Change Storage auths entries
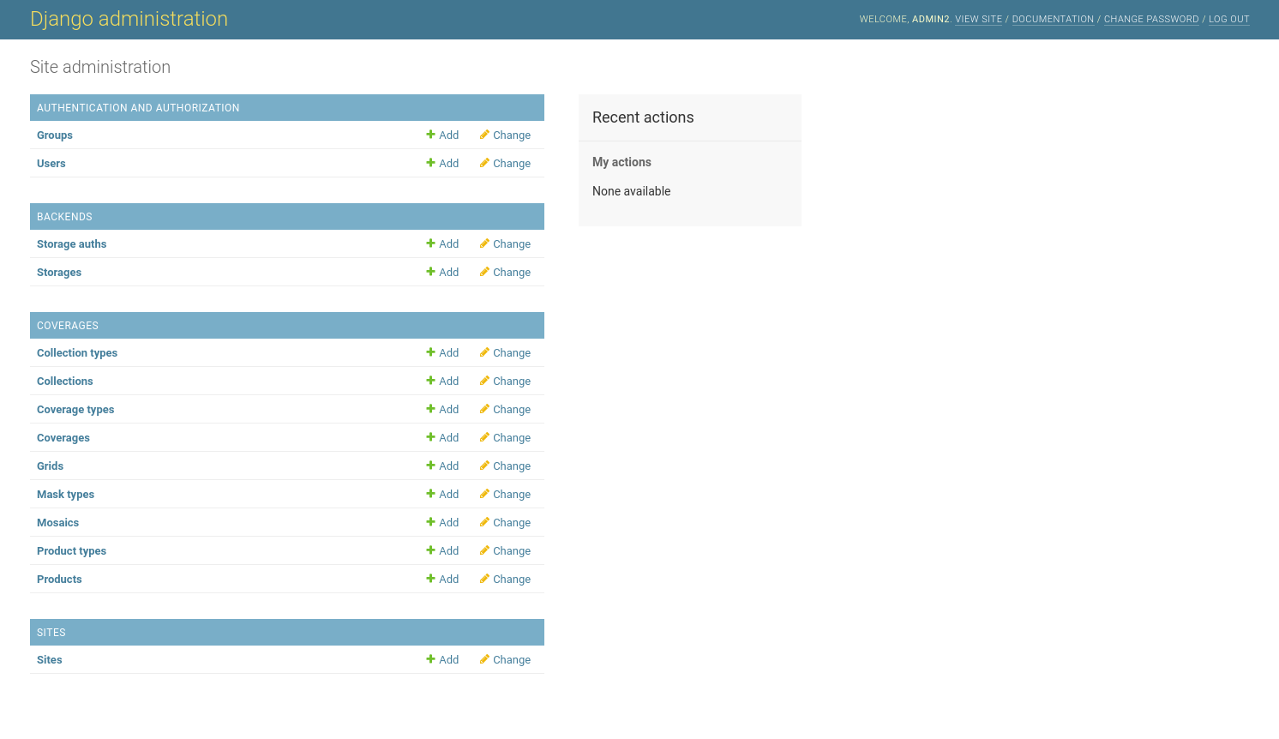Image resolution: width=1279 pixels, height=739 pixels. point(505,244)
